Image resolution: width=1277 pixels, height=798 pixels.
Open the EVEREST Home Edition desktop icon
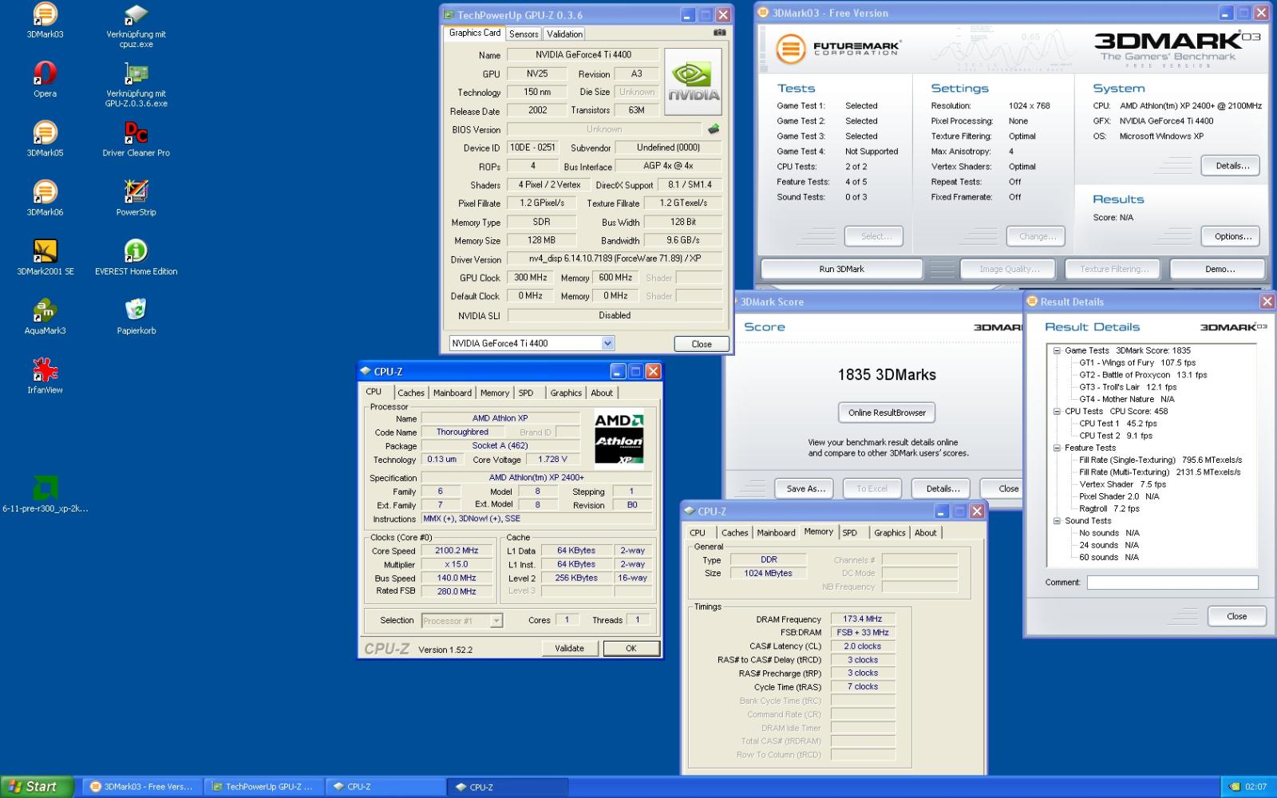[136, 257]
